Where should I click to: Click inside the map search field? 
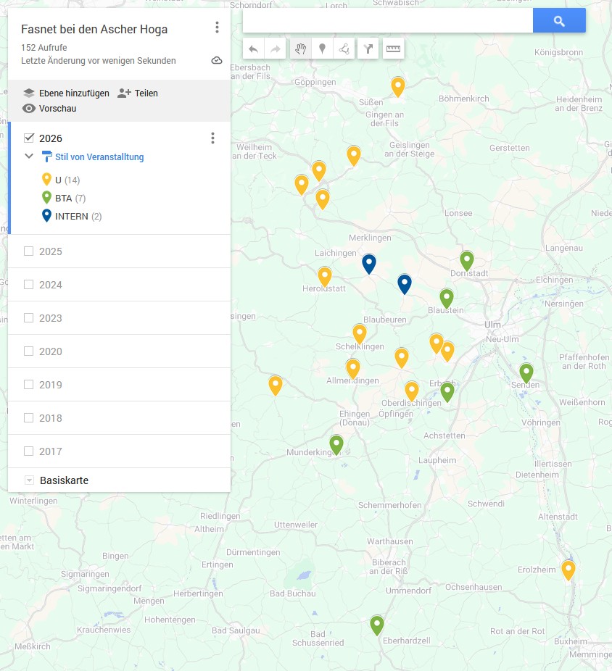coord(387,21)
